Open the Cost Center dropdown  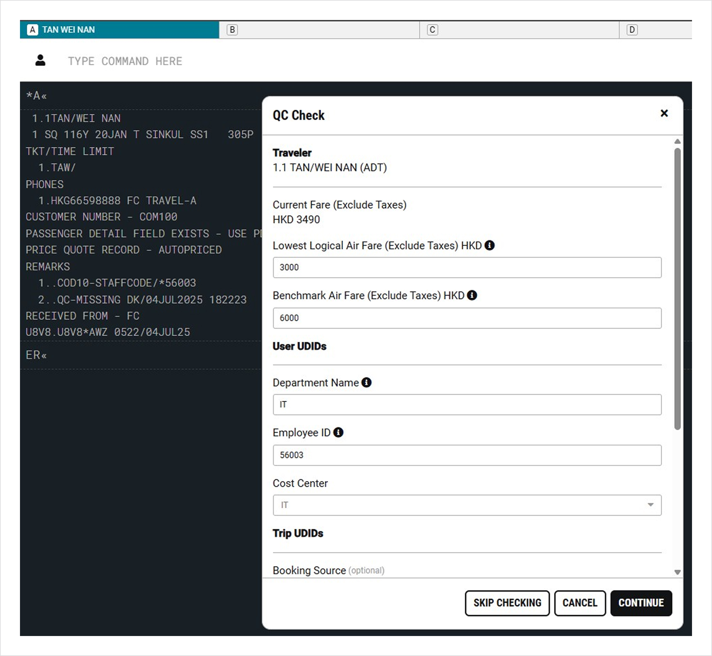[467, 505]
